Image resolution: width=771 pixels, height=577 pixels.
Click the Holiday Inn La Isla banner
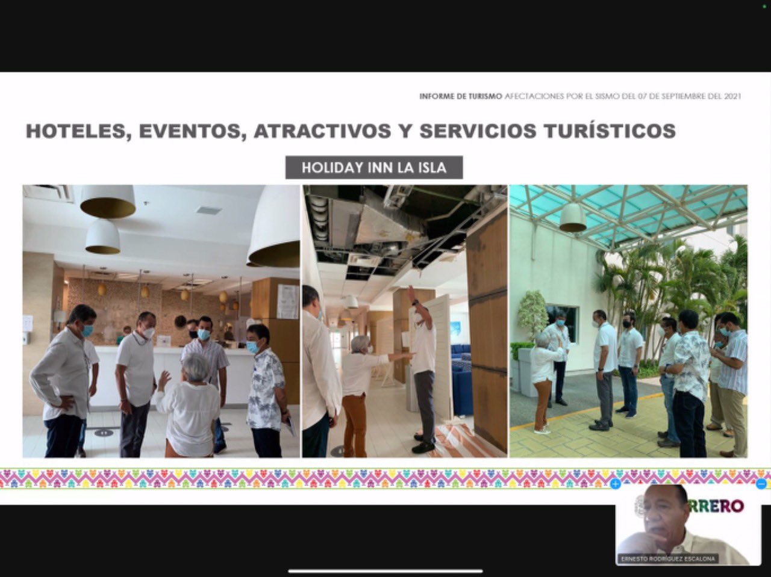(374, 167)
